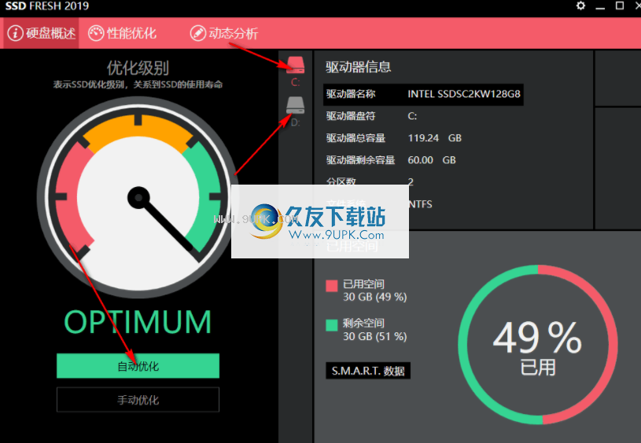Select the D: drive icon

click(295, 105)
